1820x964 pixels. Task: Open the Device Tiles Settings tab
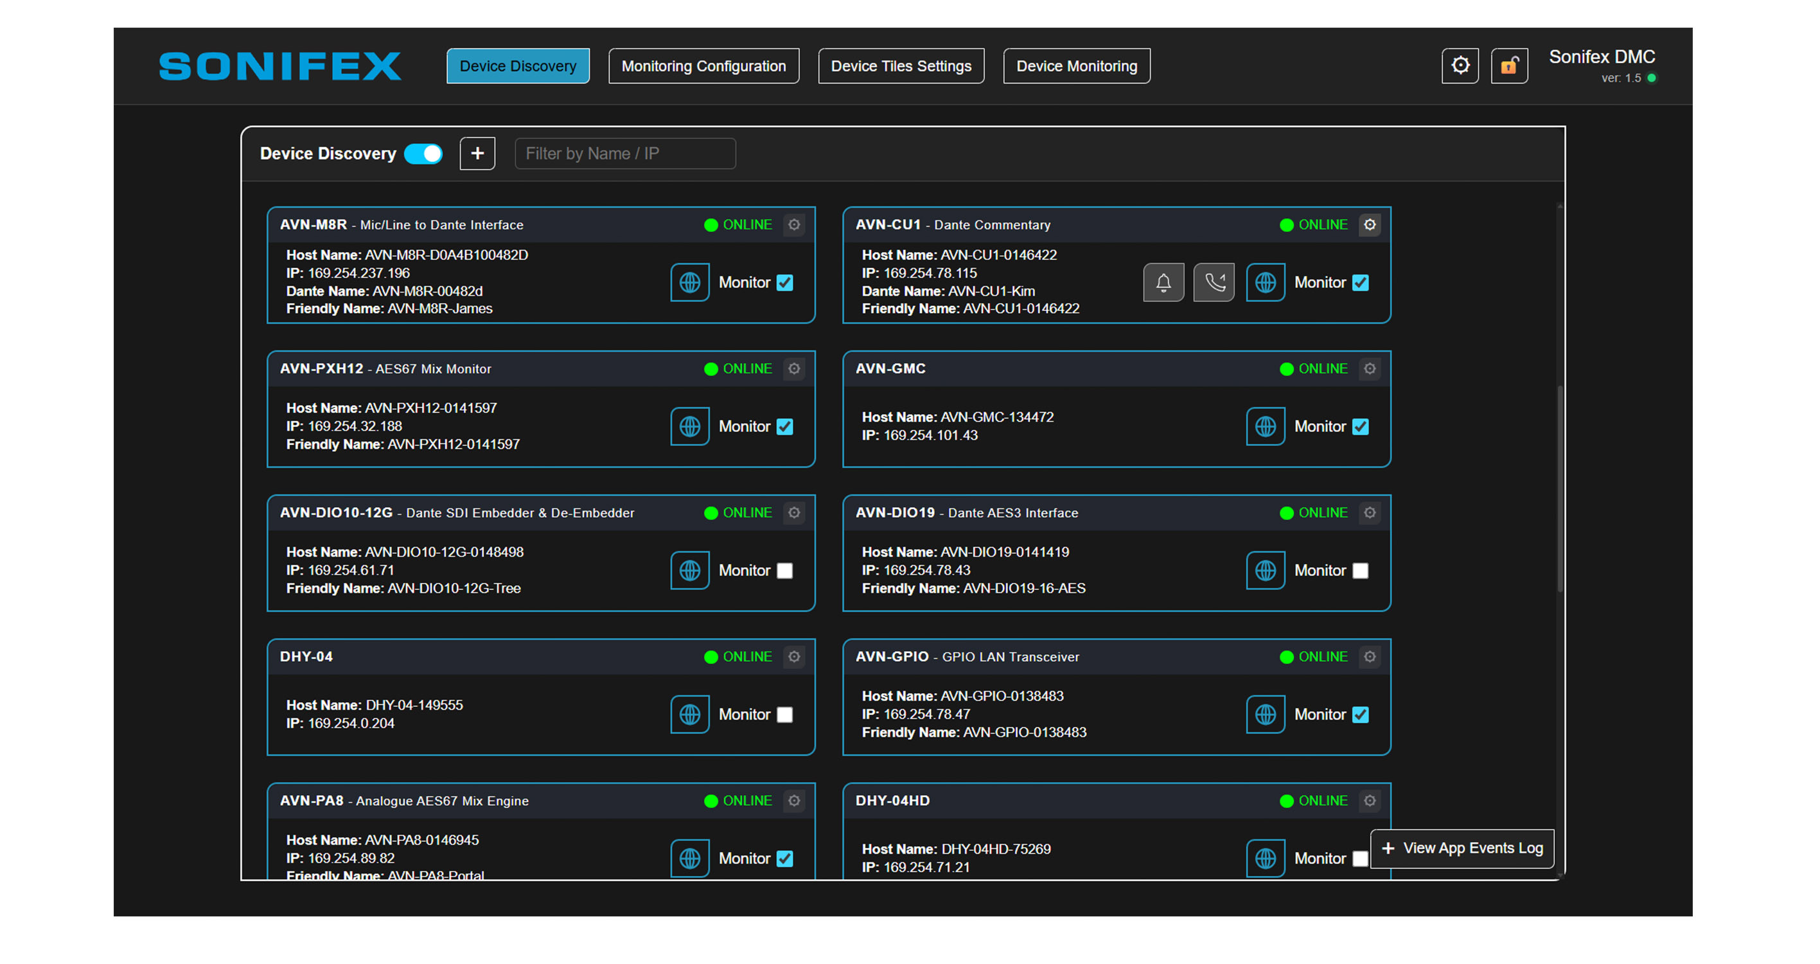[x=901, y=66]
